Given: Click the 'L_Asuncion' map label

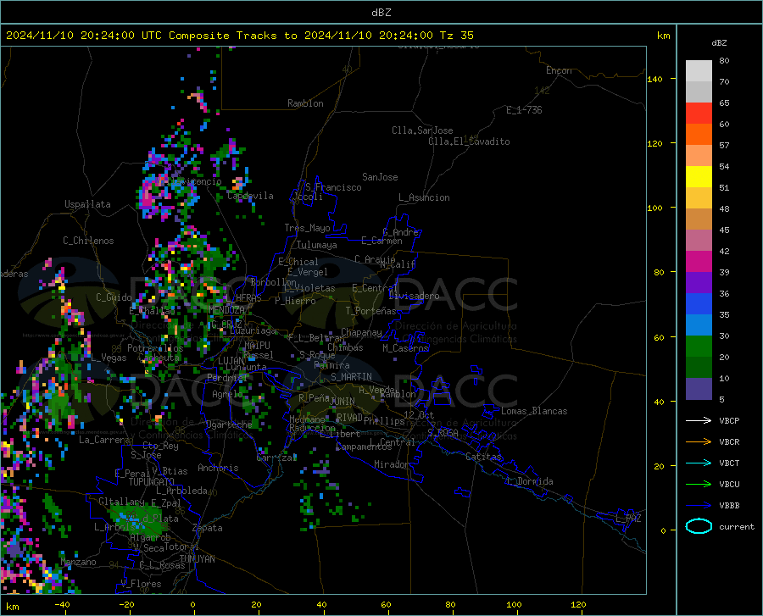Looking at the screenshot, I should point(424,197).
